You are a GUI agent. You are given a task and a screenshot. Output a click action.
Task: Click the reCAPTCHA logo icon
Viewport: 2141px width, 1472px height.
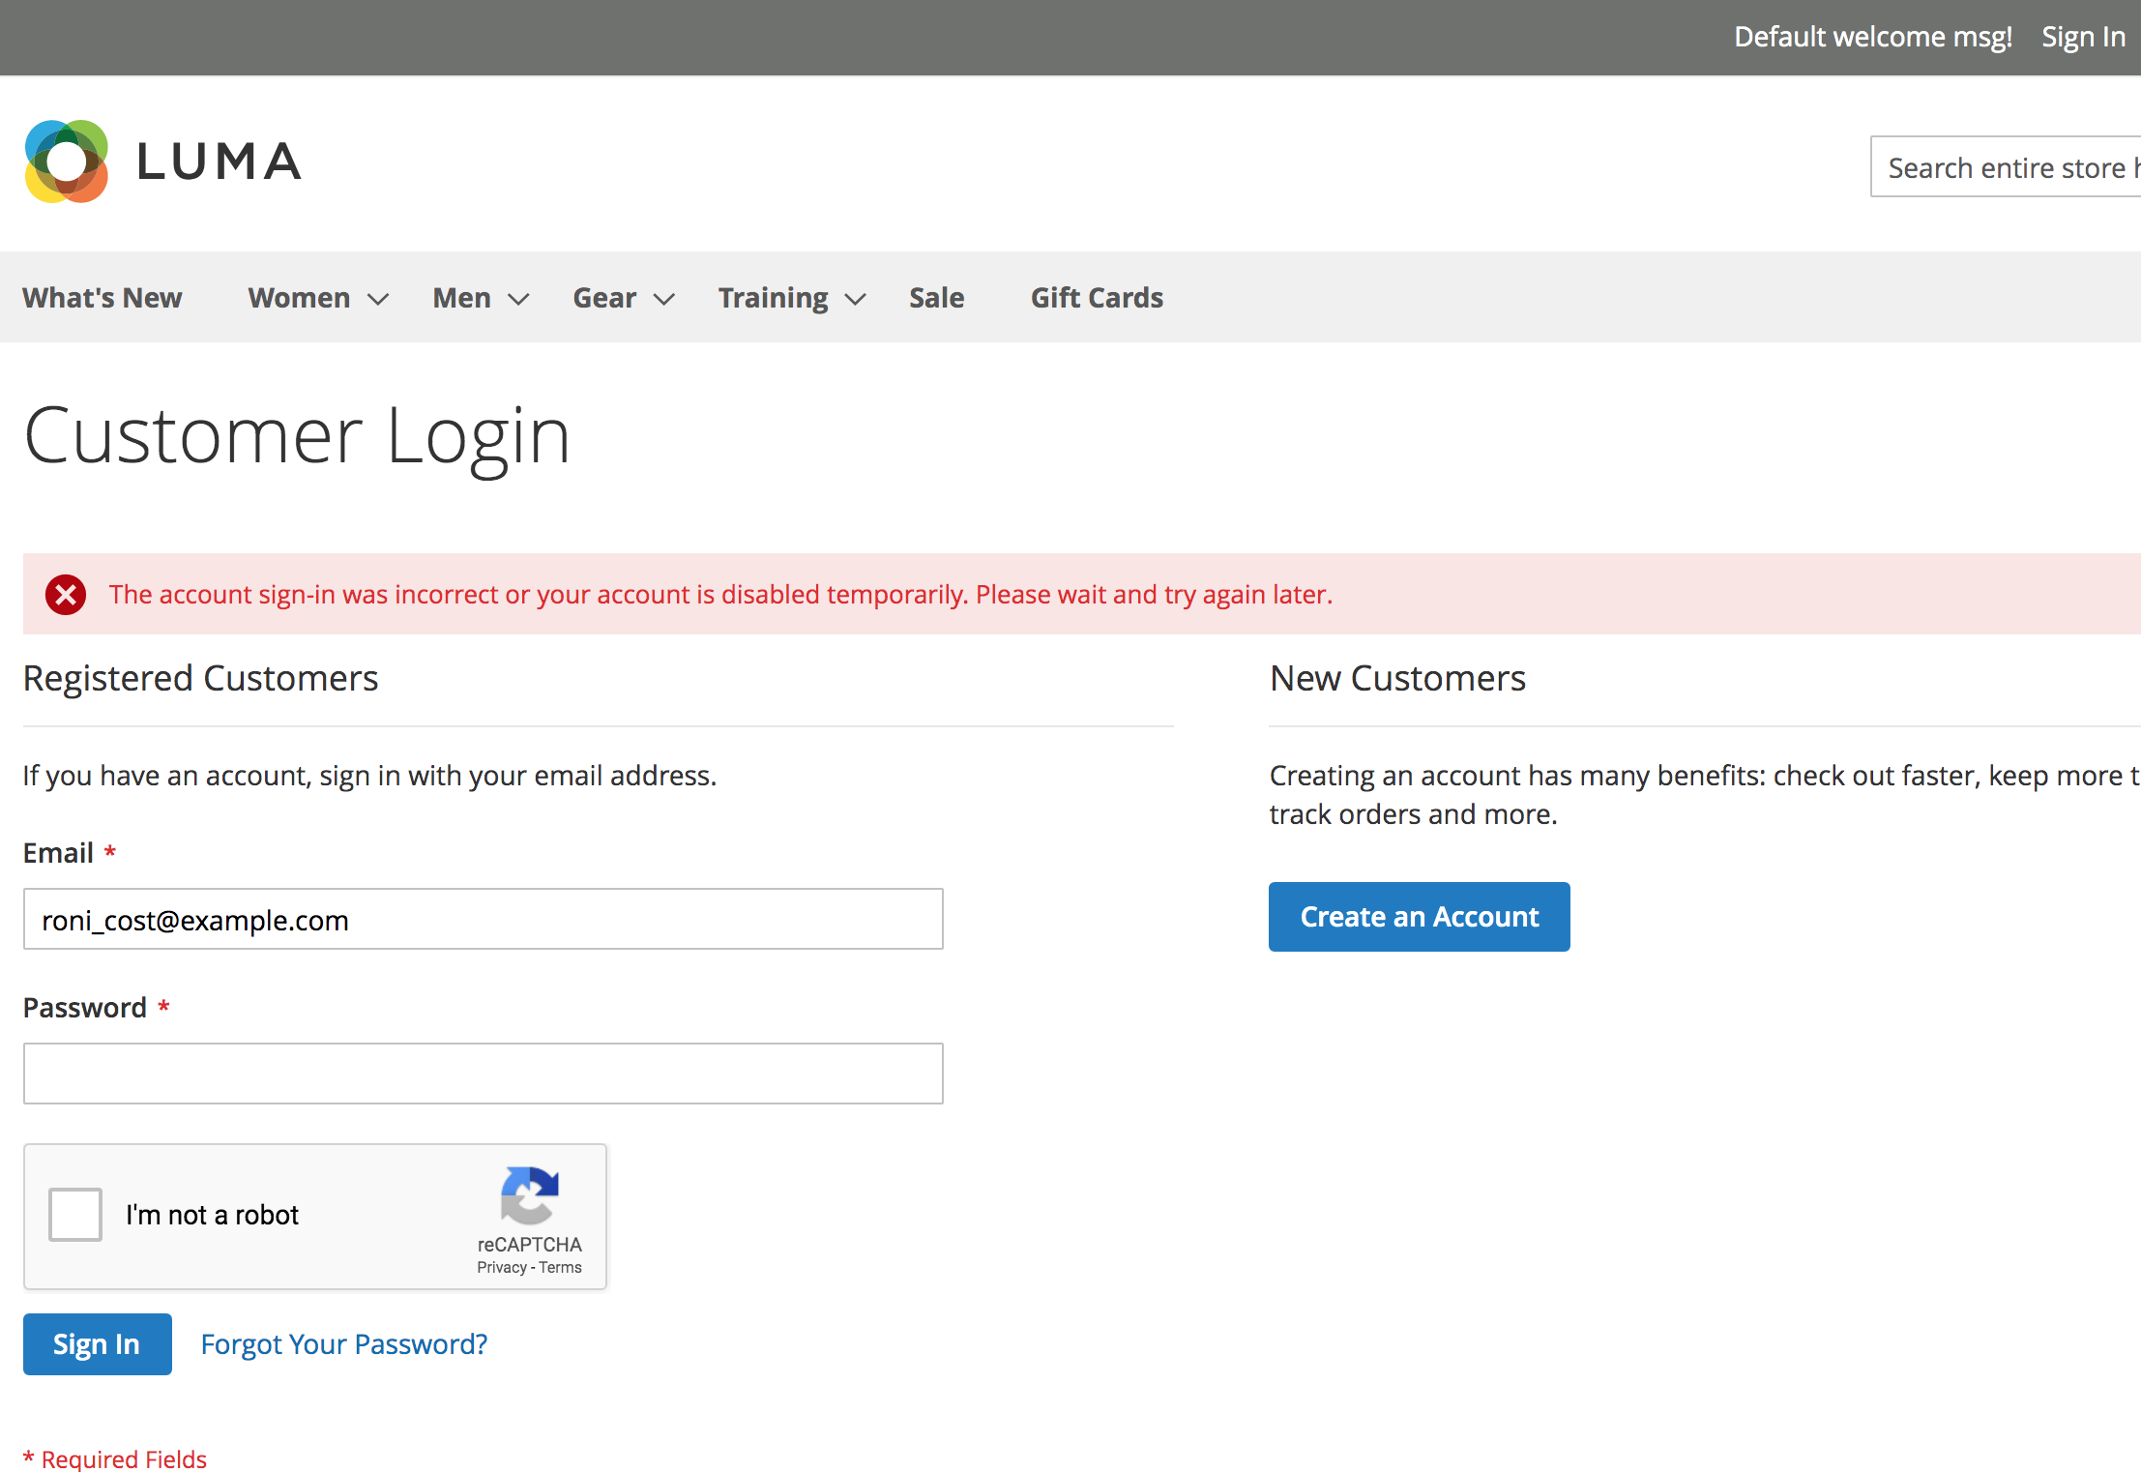[530, 1195]
